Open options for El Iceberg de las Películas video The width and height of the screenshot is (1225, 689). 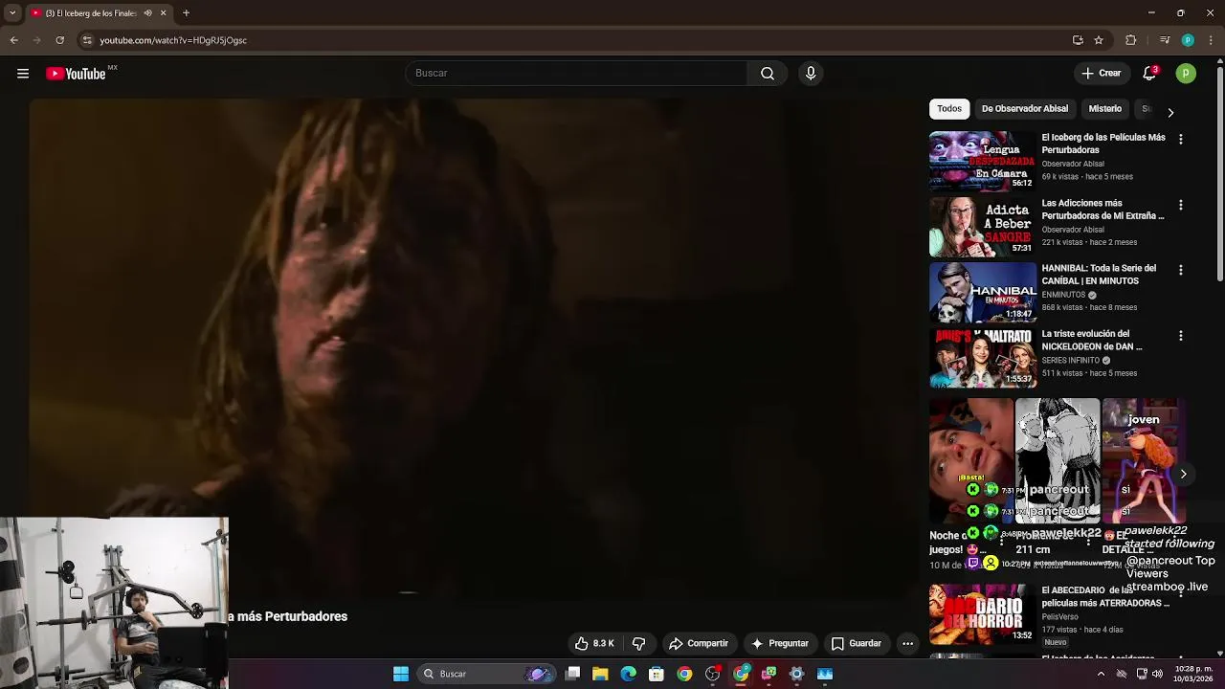point(1180,139)
